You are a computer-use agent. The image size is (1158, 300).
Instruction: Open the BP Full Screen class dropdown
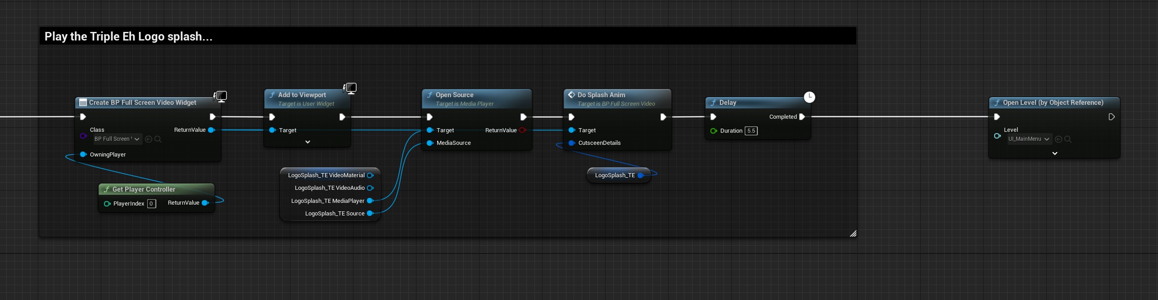(118, 139)
